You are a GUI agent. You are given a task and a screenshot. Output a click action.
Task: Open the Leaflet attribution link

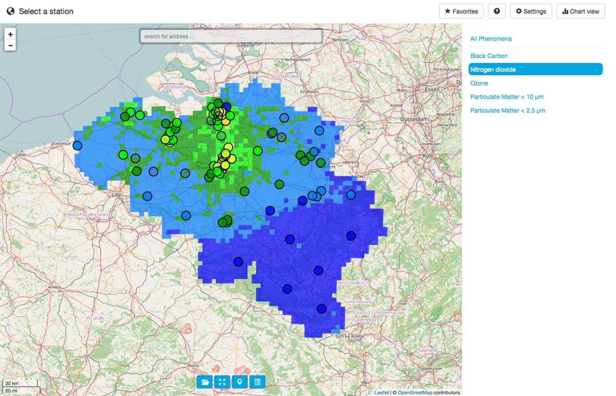coord(381,393)
